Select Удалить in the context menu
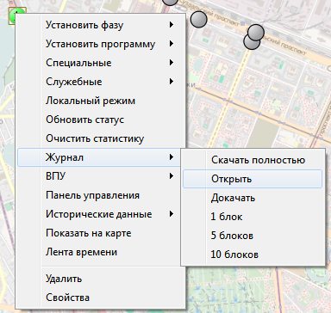The image size is (331, 313). [101, 279]
